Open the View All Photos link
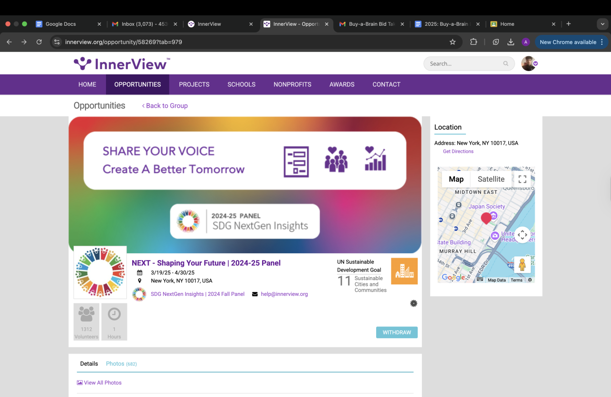Image resolution: width=611 pixels, height=397 pixels. 99,383
